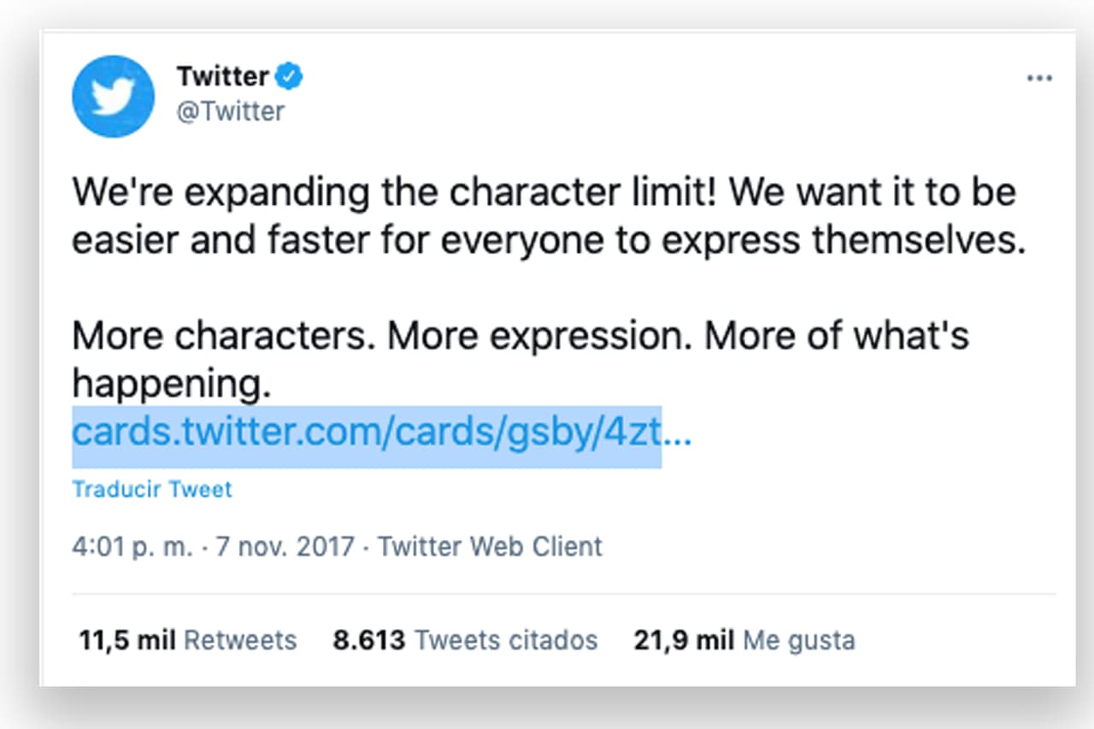The width and height of the screenshot is (1094, 729).
Task: Click the "11,5 mil" retweet count
Action: pyautogui.click(x=126, y=639)
